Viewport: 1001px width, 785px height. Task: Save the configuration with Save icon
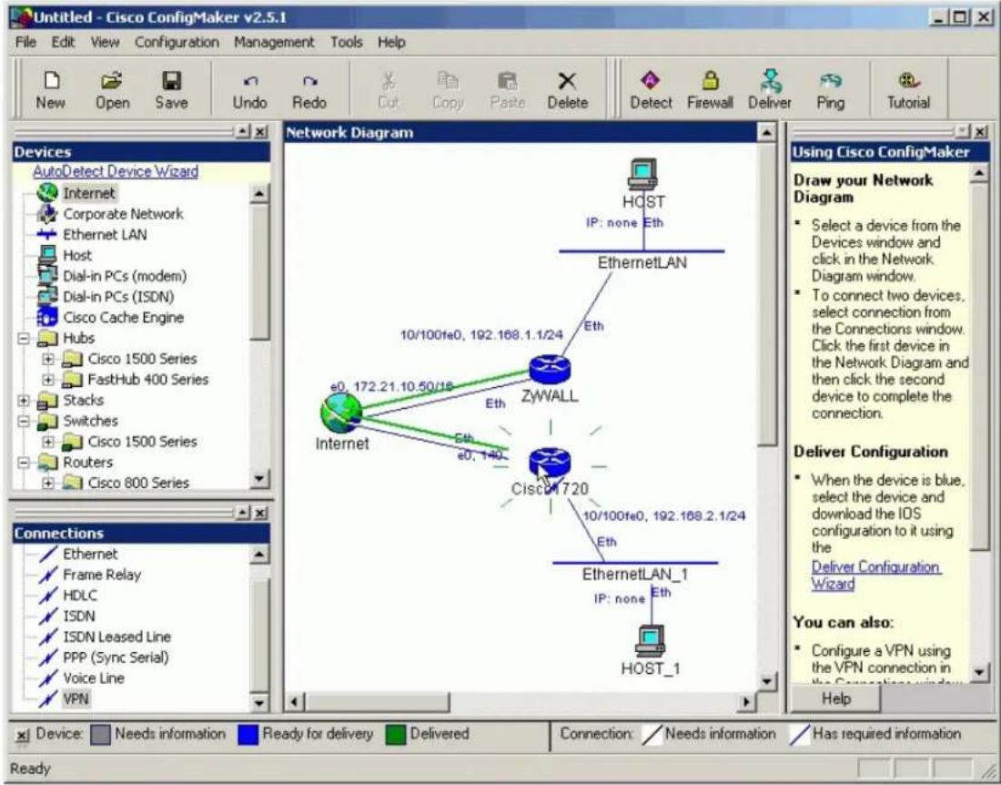[x=171, y=91]
